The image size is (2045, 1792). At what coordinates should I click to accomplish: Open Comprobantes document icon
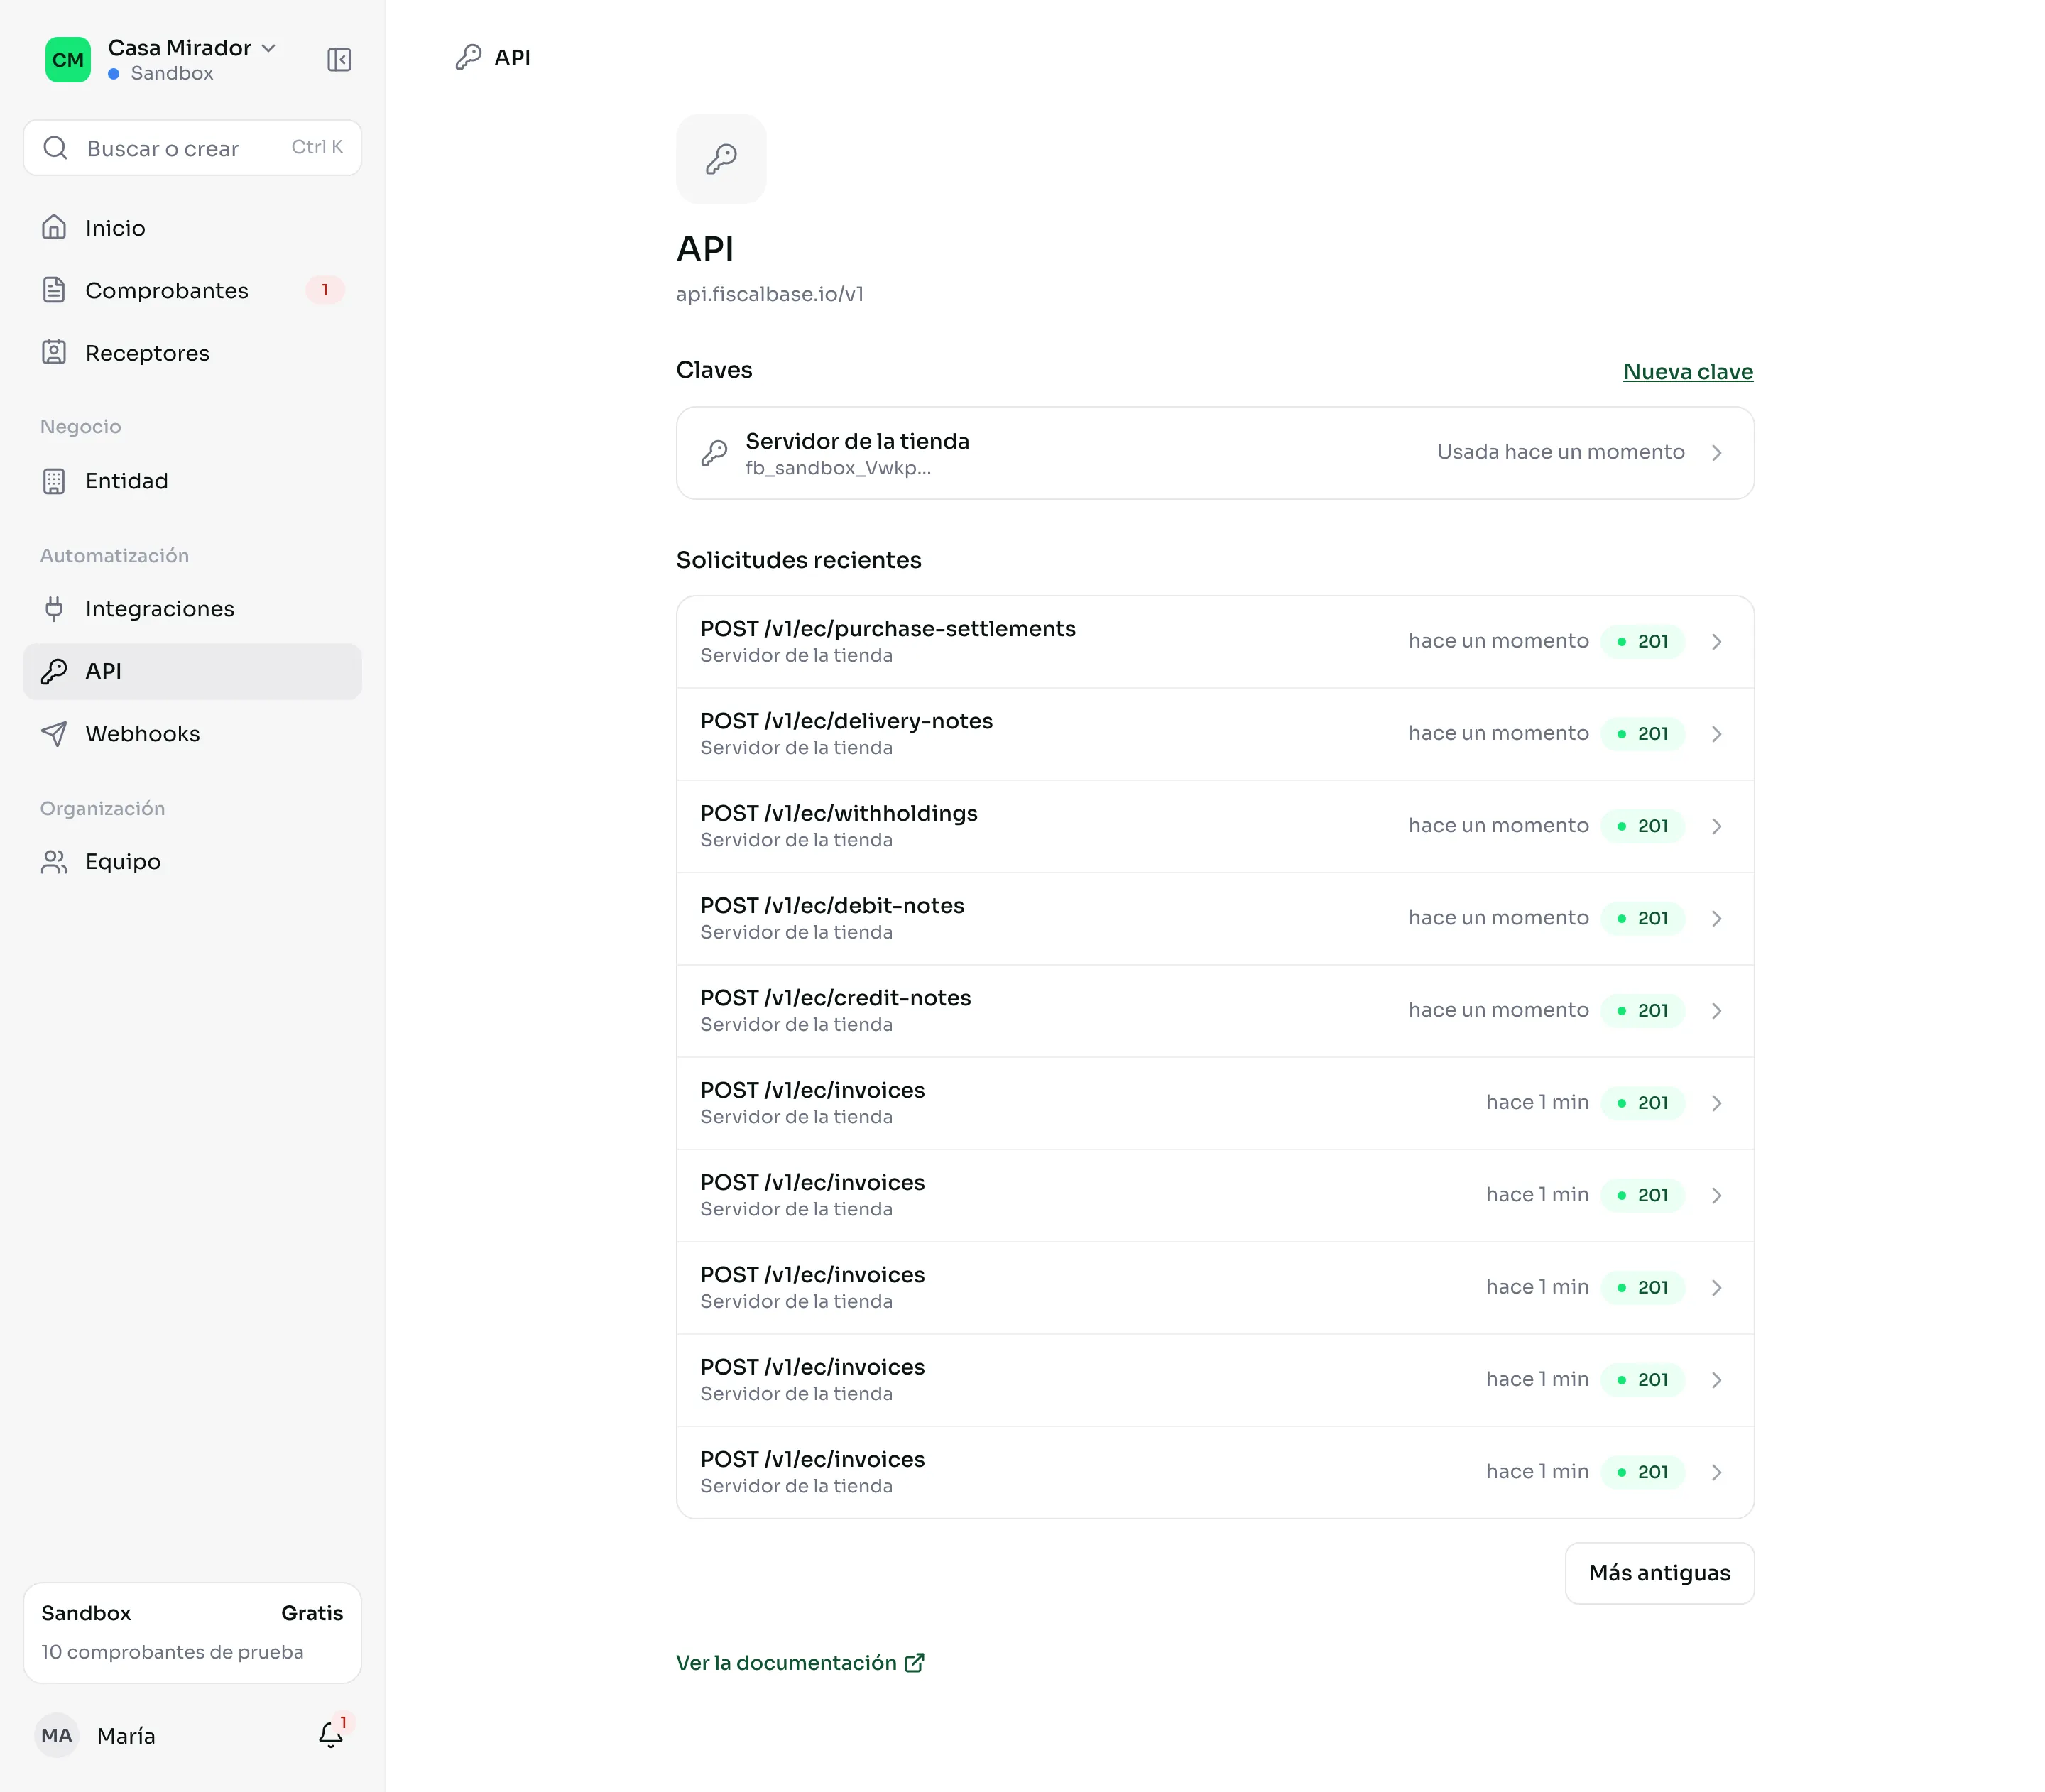point(54,290)
